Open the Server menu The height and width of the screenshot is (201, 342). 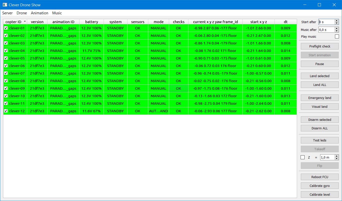pos(8,13)
